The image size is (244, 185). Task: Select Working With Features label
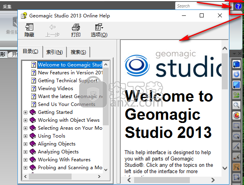click(x=64, y=159)
